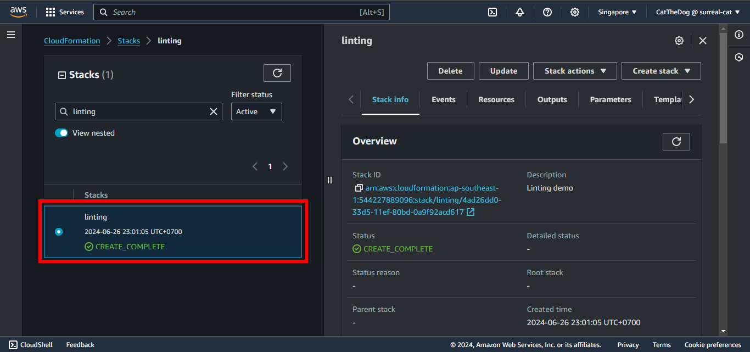Image resolution: width=750 pixels, height=352 pixels.
Task: Open the notifications bell icon
Action: pyautogui.click(x=520, y=12)
